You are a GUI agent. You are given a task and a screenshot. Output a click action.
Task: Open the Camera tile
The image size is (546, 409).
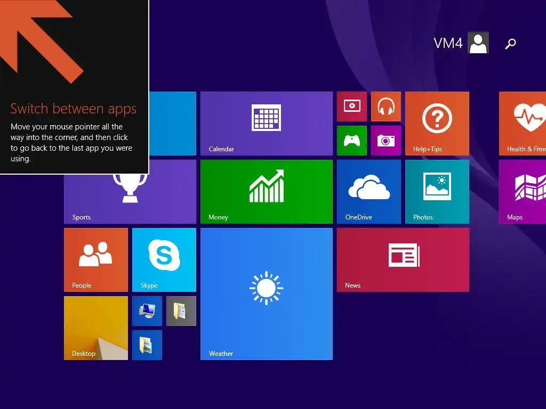click(x=386, y=141)
